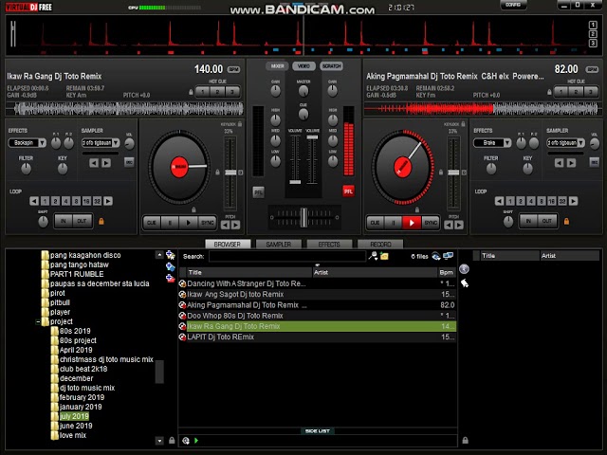
Task: Toggle keylock on right deck
Action: (x=464, y=124)
